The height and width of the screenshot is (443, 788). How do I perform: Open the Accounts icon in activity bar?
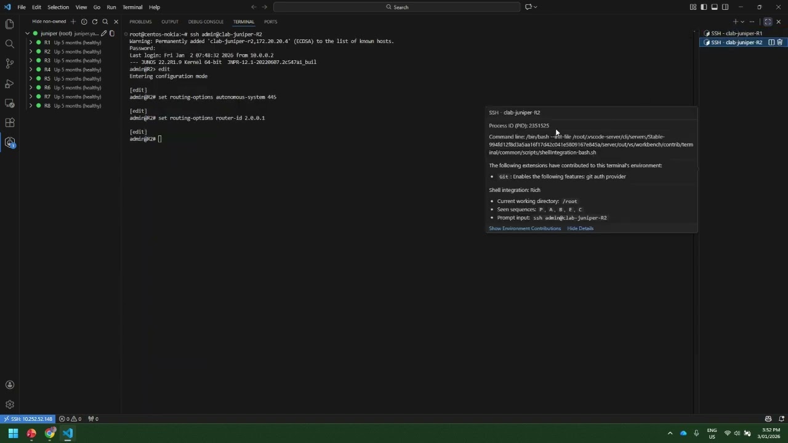click(10, 385)
